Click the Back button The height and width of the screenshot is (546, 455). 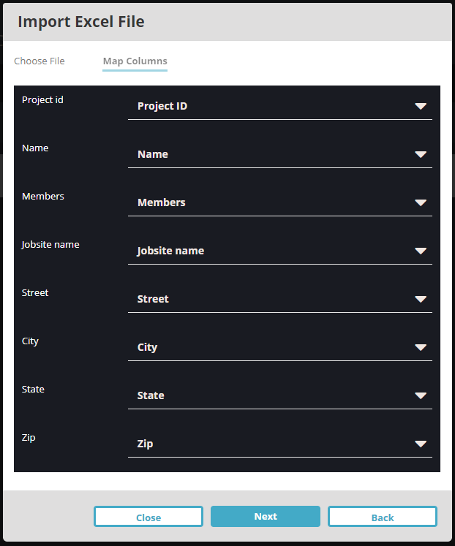click(x=382, y=517)
